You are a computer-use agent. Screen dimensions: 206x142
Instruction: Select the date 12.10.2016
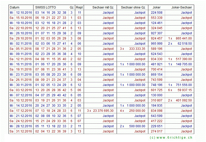[24, 13]
